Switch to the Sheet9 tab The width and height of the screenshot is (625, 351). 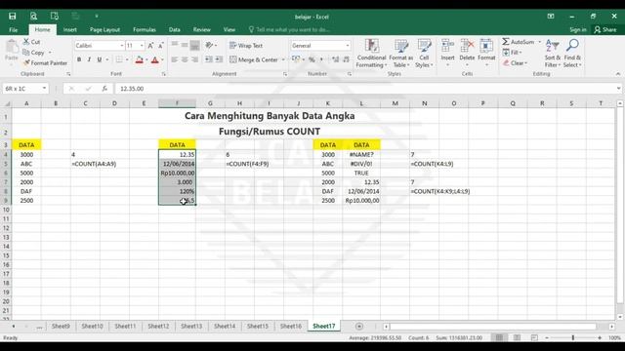61,326
